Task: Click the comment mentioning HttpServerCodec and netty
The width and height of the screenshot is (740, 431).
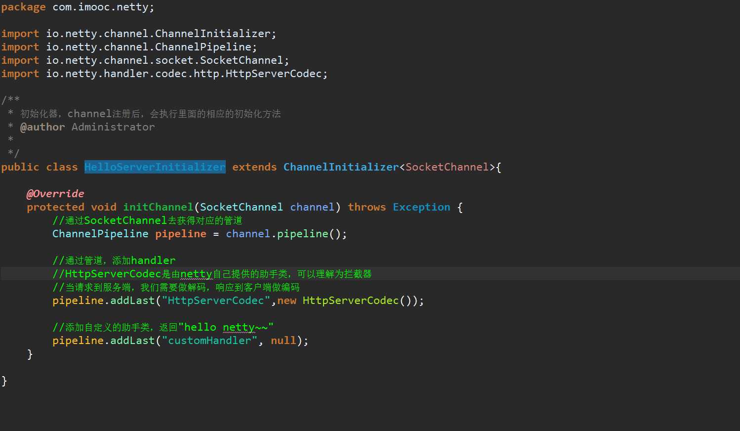Action: (212, 274)
